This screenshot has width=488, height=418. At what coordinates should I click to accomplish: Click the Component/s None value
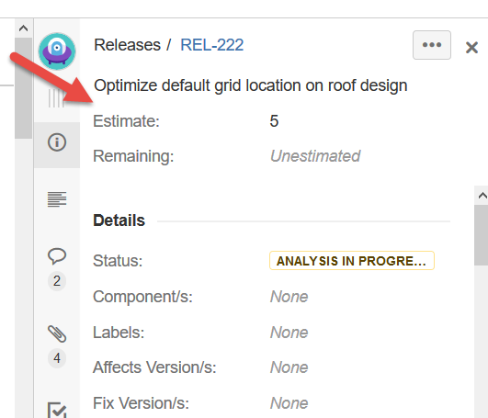pos(289,297)
